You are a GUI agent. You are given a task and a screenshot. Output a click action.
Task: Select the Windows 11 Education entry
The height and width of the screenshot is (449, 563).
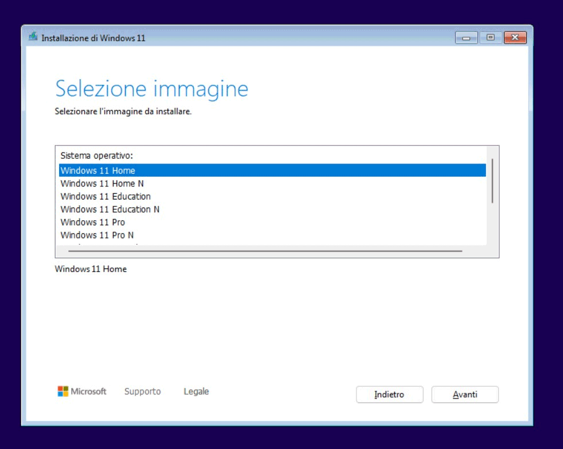coord(105,196)
